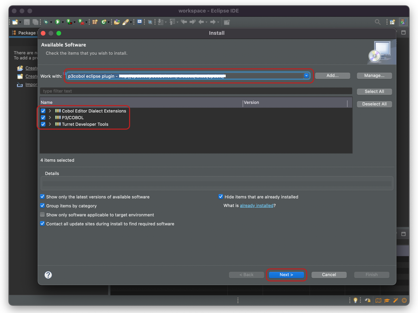
Task: Expand the P3/COBOL tree node
Action: point(50,117)
